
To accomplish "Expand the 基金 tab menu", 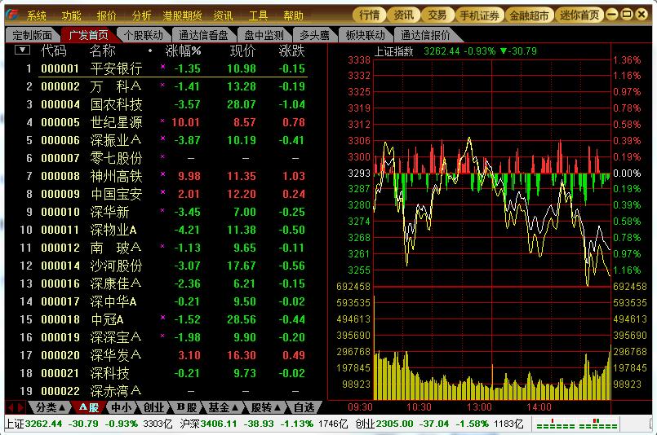I will (223, 407).
